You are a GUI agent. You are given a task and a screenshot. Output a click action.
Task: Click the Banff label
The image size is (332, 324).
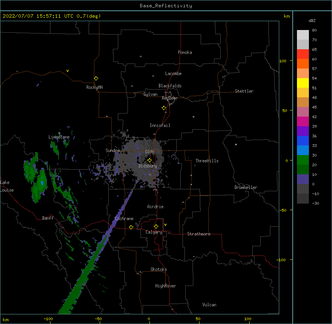click(x=48, y=218)
